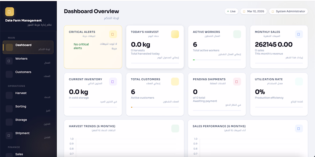The image size is (315, 157).
Task: Click the Current Inventory card icon
Action: pos(113,82)
